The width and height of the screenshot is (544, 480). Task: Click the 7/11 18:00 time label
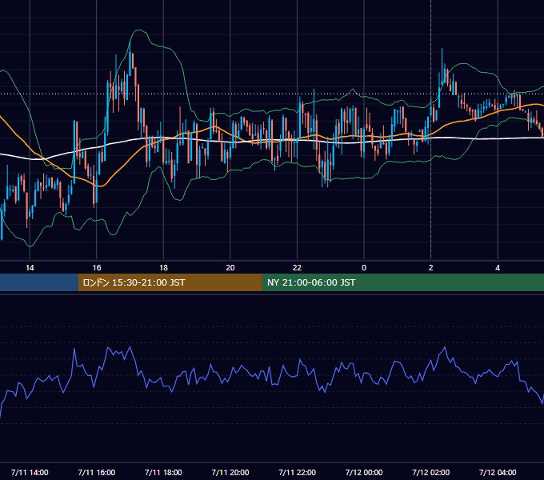[x=163, y=472]
